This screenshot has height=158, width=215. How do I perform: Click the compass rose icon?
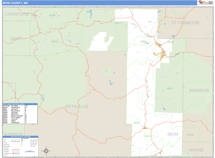[46, 150]
